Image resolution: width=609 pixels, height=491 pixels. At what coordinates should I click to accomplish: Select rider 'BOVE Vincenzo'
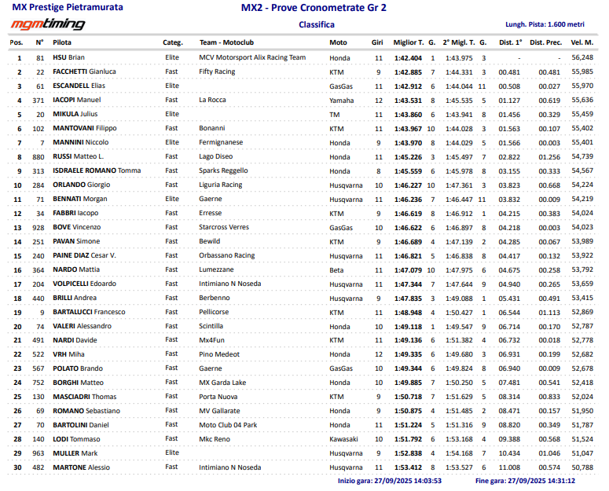click(77, 227)
